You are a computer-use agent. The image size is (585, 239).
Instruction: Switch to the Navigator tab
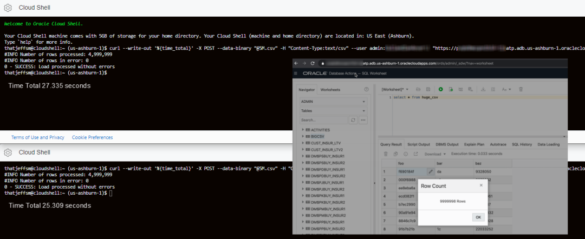coord(307,89)
